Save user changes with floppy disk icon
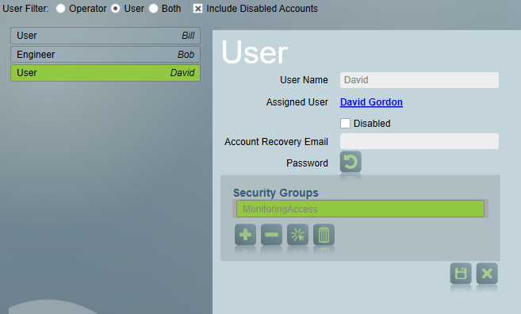This screenshot has width=521, height=314. click(x=461, y=274)
